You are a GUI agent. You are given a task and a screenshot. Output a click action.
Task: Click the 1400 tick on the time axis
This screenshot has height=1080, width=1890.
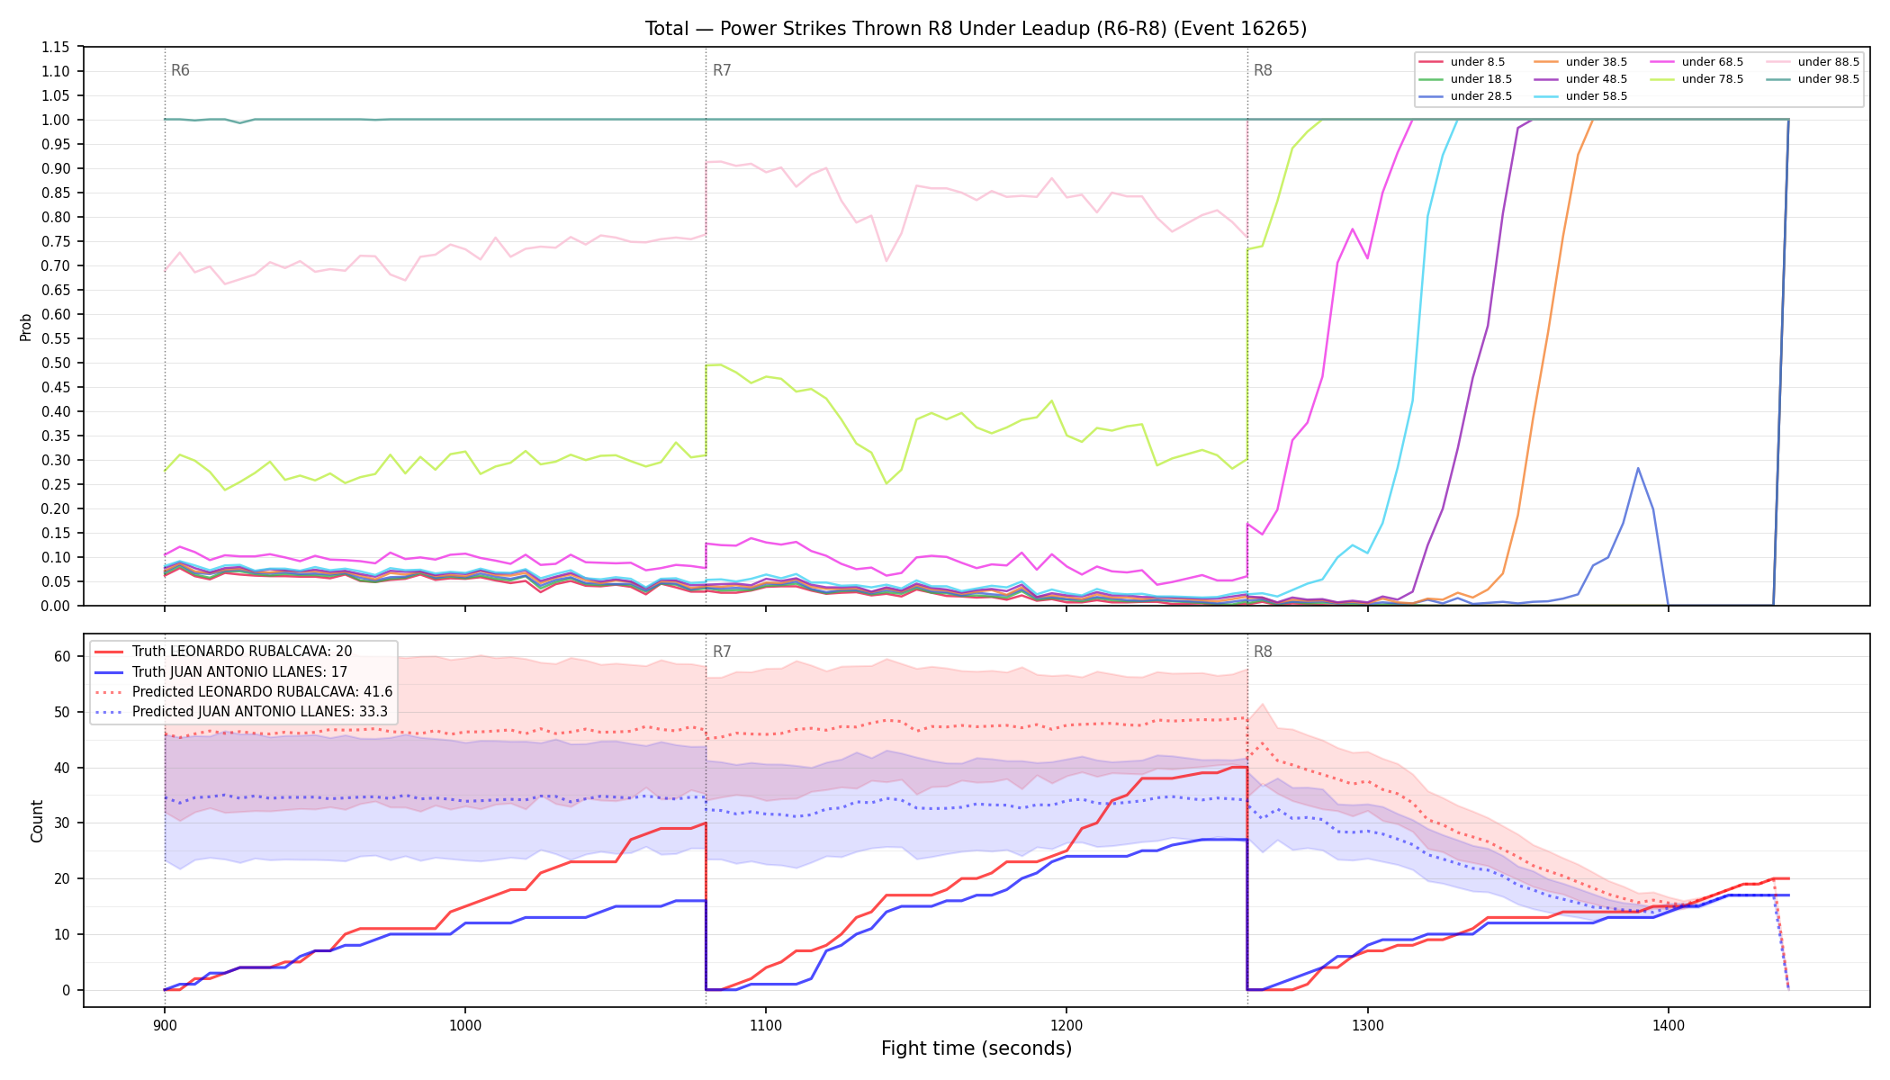pos(1669,1024)
